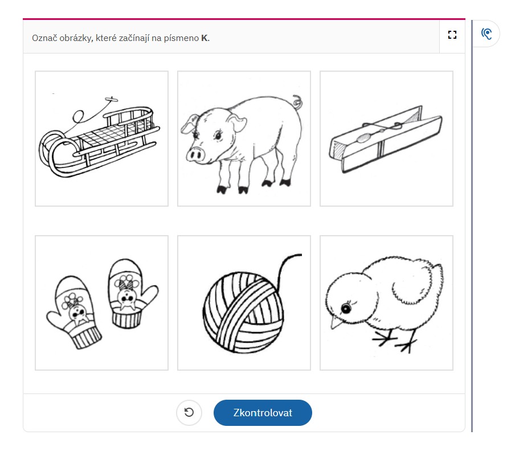Reset the exercise with the circular arrow icon
Image resolution: width=507 pixels, height=476 pixels.
(189, 412)
